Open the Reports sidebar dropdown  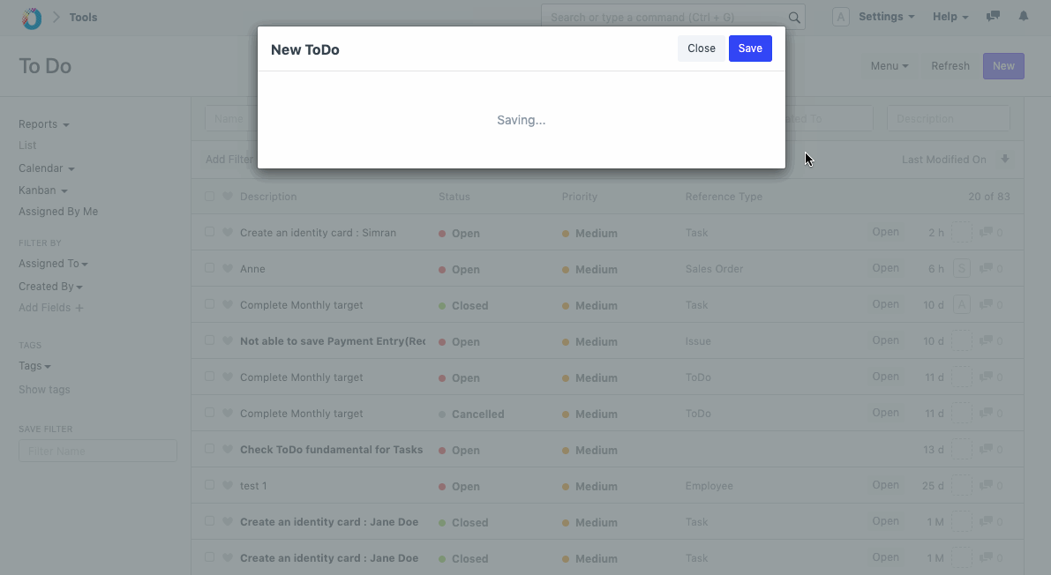point(43,124)
